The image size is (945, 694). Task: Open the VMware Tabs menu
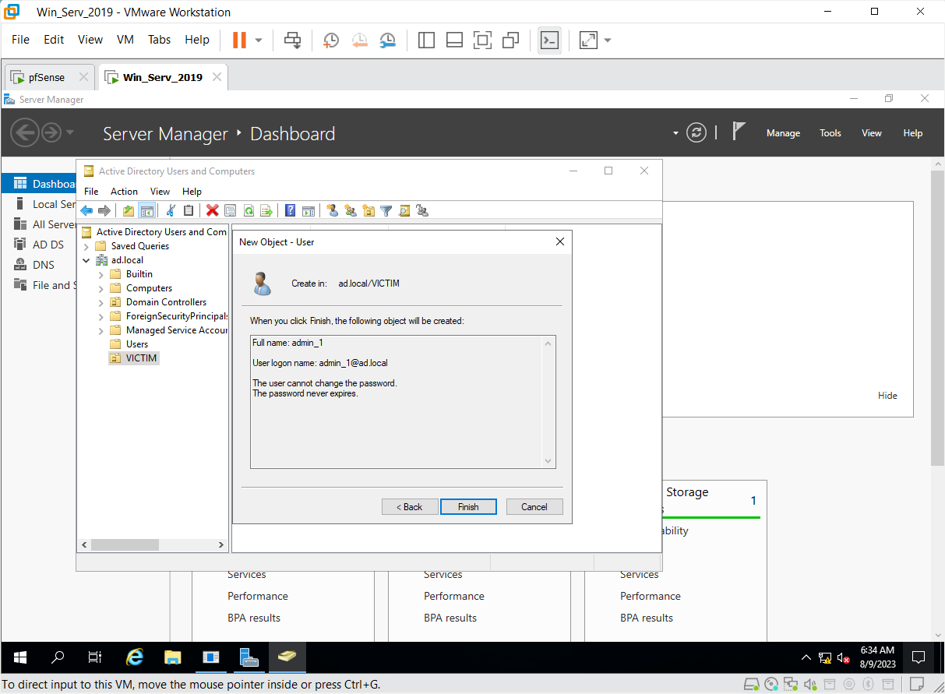159,40
